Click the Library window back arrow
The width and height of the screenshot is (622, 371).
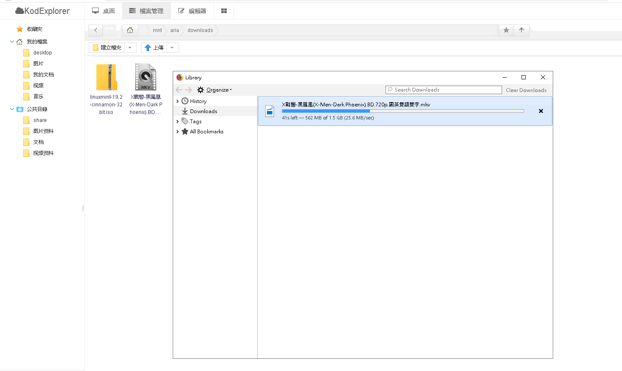(179, 90)
